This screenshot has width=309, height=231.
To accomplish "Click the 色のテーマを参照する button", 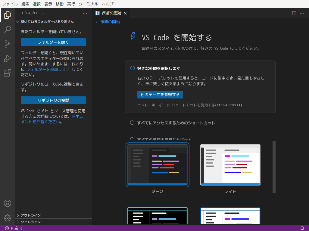I will (160, 95).
